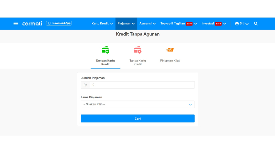This screenshot has height=165, width=275.
Task: Click the green credit card check icon
Action: [x=106, y=50]
